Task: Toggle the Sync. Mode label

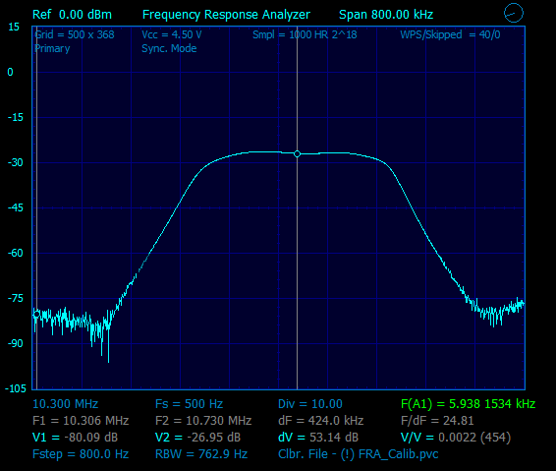Action: [x=169, y=48]
